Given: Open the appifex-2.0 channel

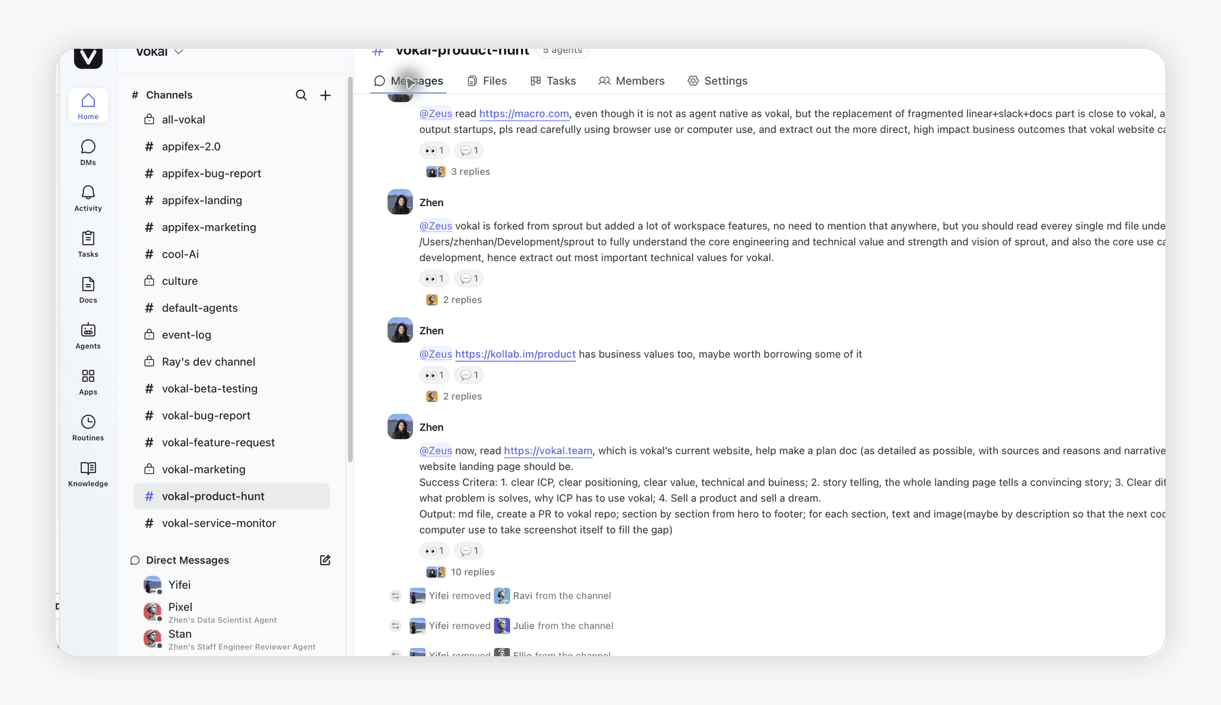Looking at the screenshot, I should [x=231, y=146].
